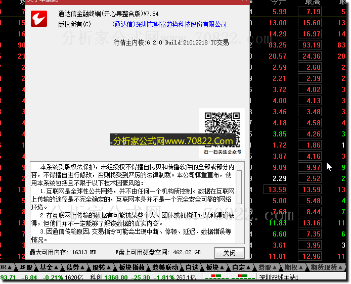Switch to the B股 tab
This screenshot has height=284, width=351.
click(x=26, y=267)
